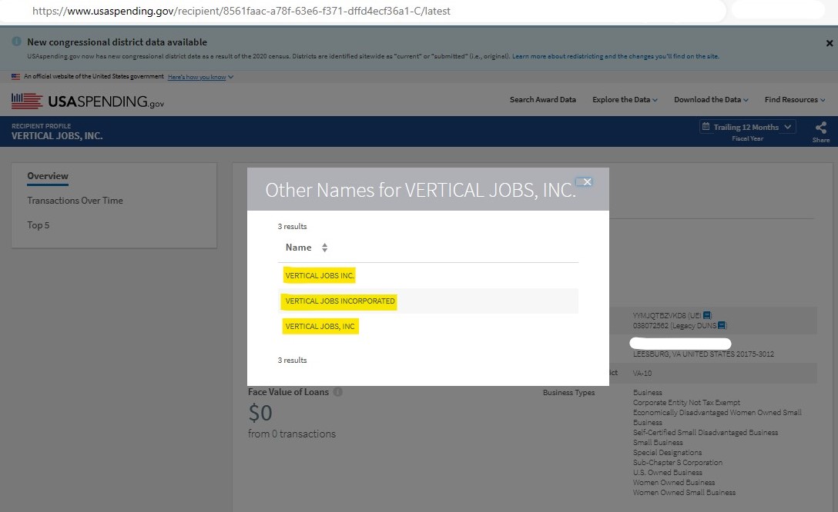
Task: Click VERTICAL JOBS INCORPORATED name entry
Action: [x=340, y=301]
